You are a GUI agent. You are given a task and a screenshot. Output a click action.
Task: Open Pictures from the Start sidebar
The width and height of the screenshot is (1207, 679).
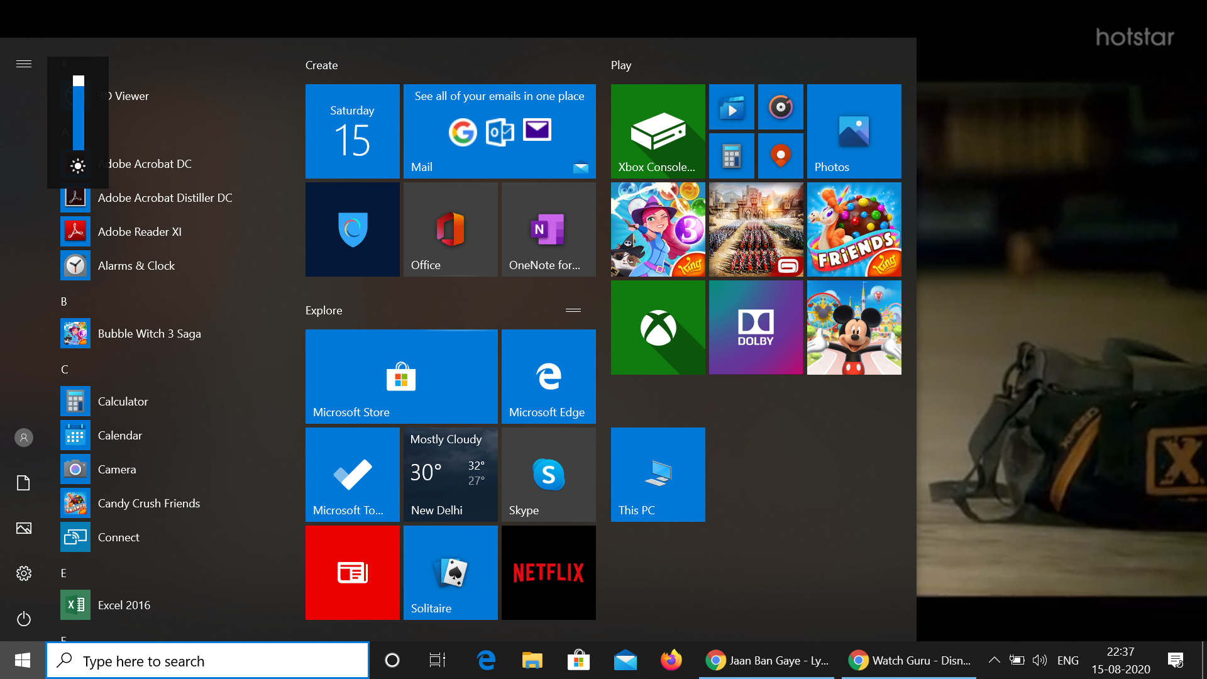point(24,528)
